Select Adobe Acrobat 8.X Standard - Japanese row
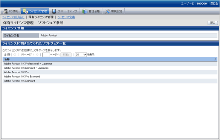Viewport: 220px width, 140px height. pyautogui.click(x=110, y=68)
